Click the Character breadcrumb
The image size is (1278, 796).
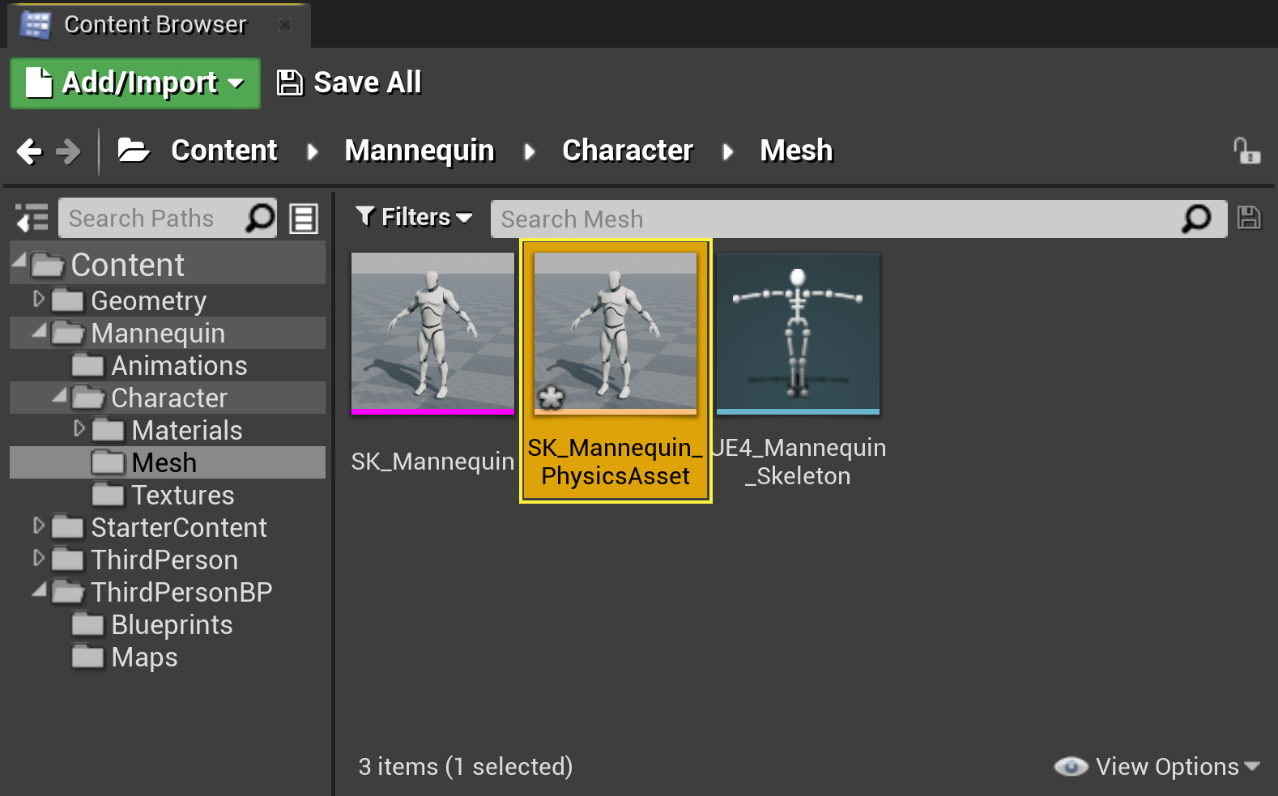(x=628, y=151)
